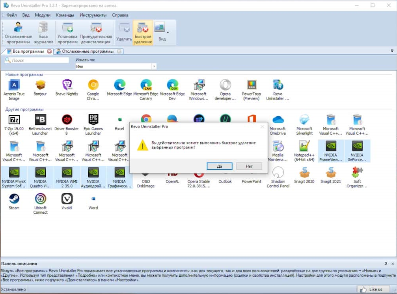The height and width of the screenshot is (294, 397).
Task: Open the View toolbar dropdown arrow
Action: tap(168, 32)
